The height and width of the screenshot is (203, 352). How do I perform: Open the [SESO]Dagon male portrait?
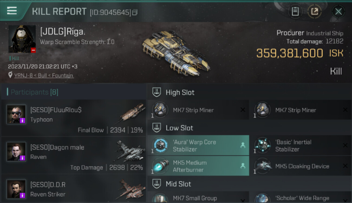[x=16, y=152]
